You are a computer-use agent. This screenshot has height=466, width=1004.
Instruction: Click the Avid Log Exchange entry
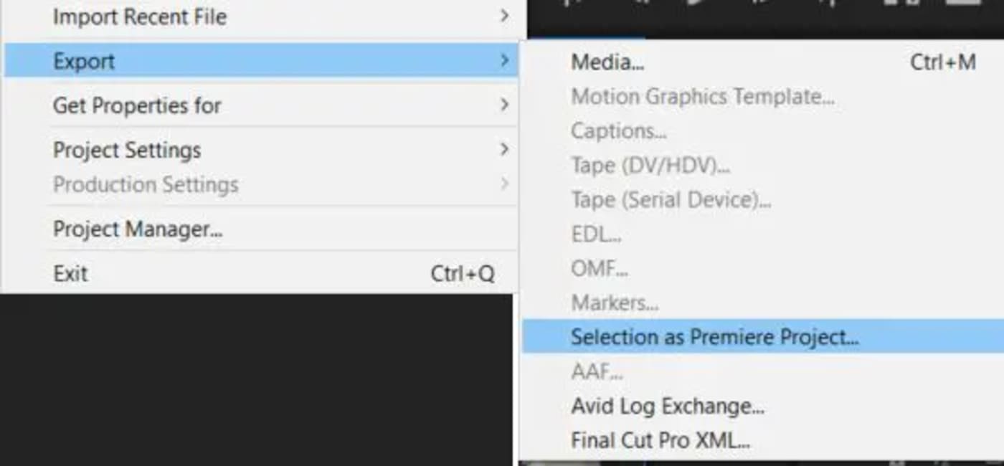[x=667, y=406]
